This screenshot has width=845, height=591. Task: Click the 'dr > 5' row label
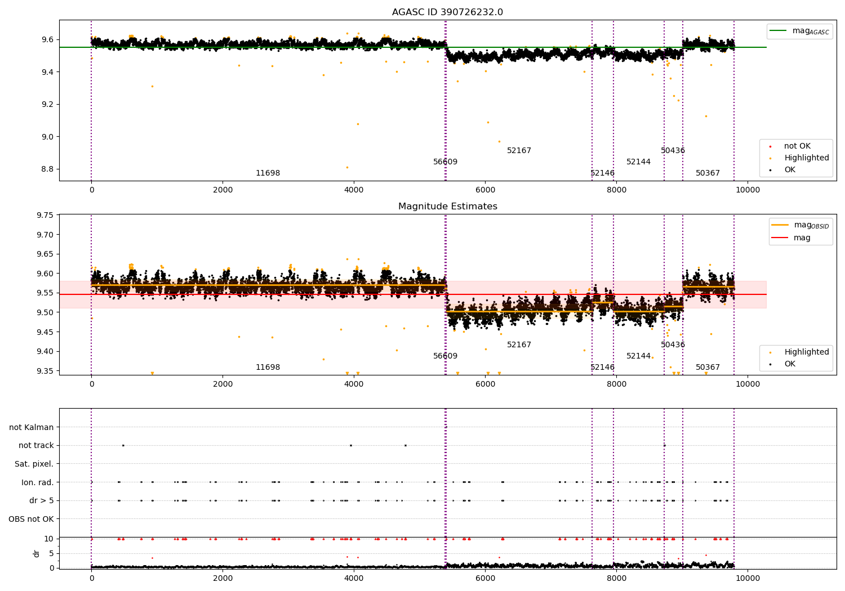point(42,500)
